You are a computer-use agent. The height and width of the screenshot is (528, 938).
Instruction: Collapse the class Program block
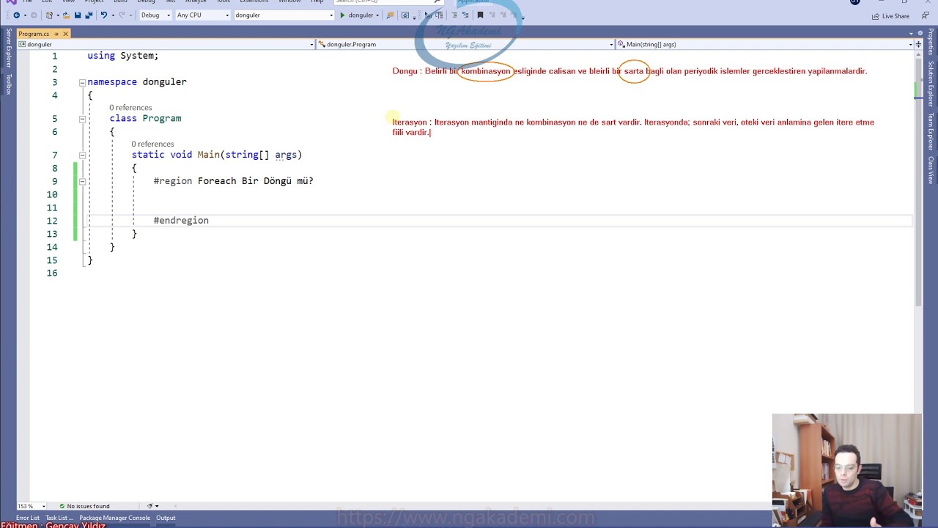[82, 119]
